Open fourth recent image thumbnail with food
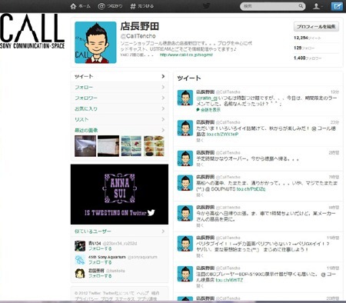 point(154,146)
